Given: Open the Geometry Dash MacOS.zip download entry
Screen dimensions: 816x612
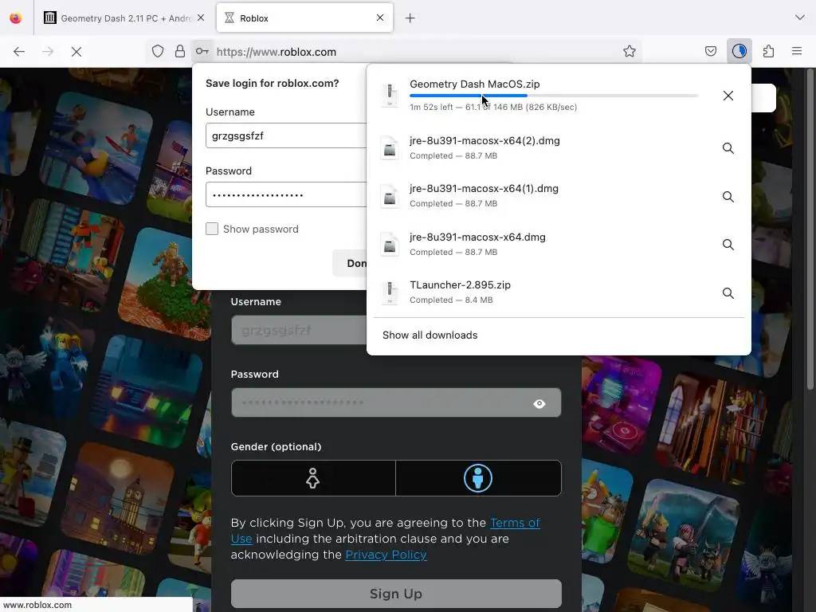Looking at the screenshot, I should point(541,96).
